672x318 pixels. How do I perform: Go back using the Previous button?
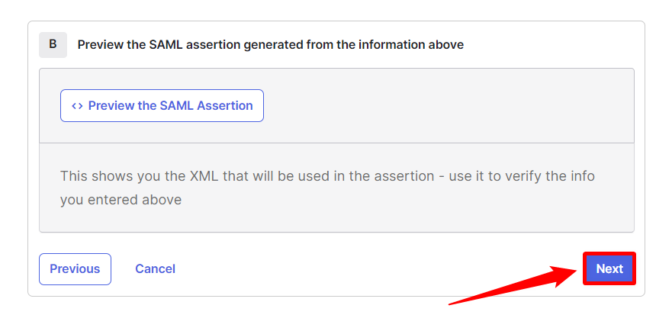[75, 268]
